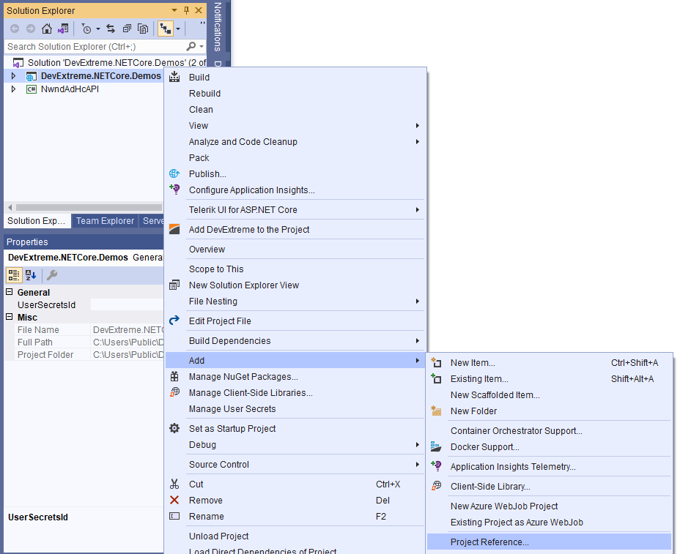This screenshot has height=554, width=680.
Task: Click the C# icon of NwndAdHcAPI
Action: point(32,90)
